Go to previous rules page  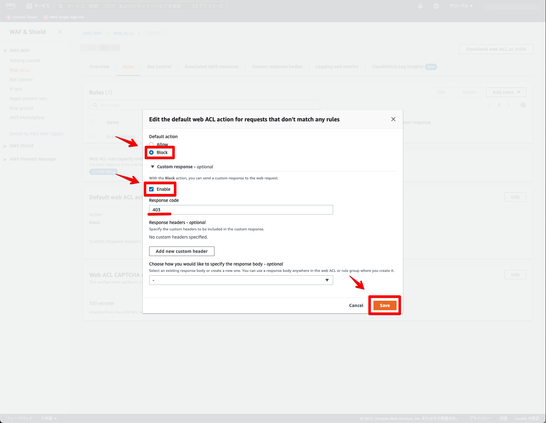point(490,105)
